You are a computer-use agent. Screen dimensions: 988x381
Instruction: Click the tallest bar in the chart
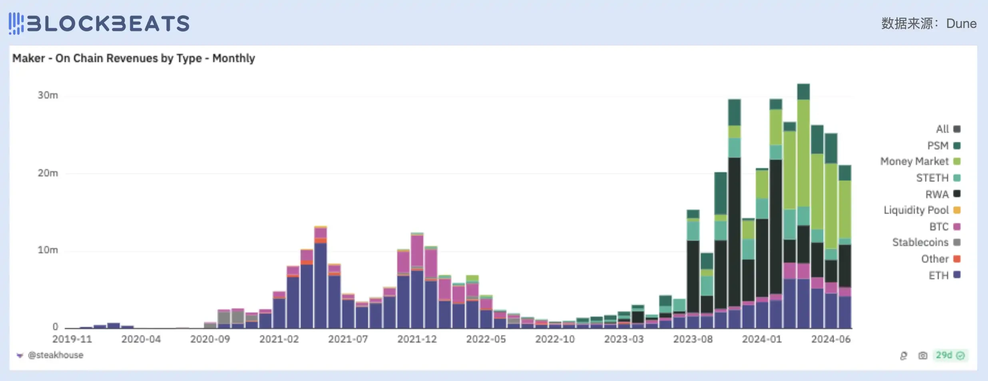point(803,208)
